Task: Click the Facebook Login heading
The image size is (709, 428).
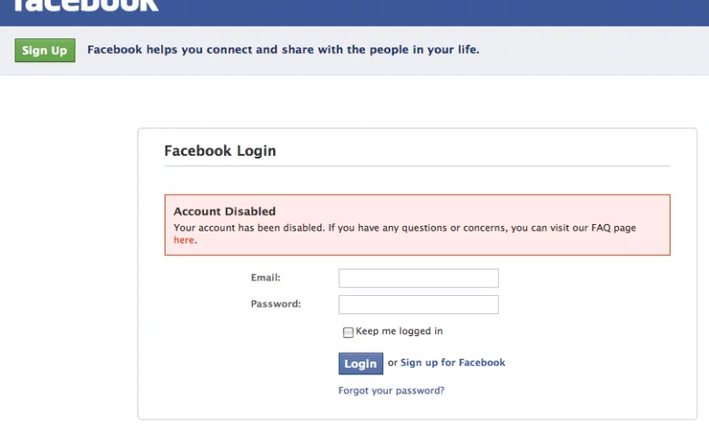Action: [x=219, y=150]
